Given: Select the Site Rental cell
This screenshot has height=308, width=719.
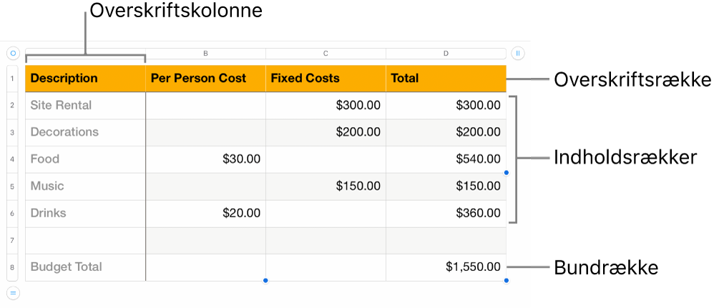Looking at the screenshot, I should point(85,106).
